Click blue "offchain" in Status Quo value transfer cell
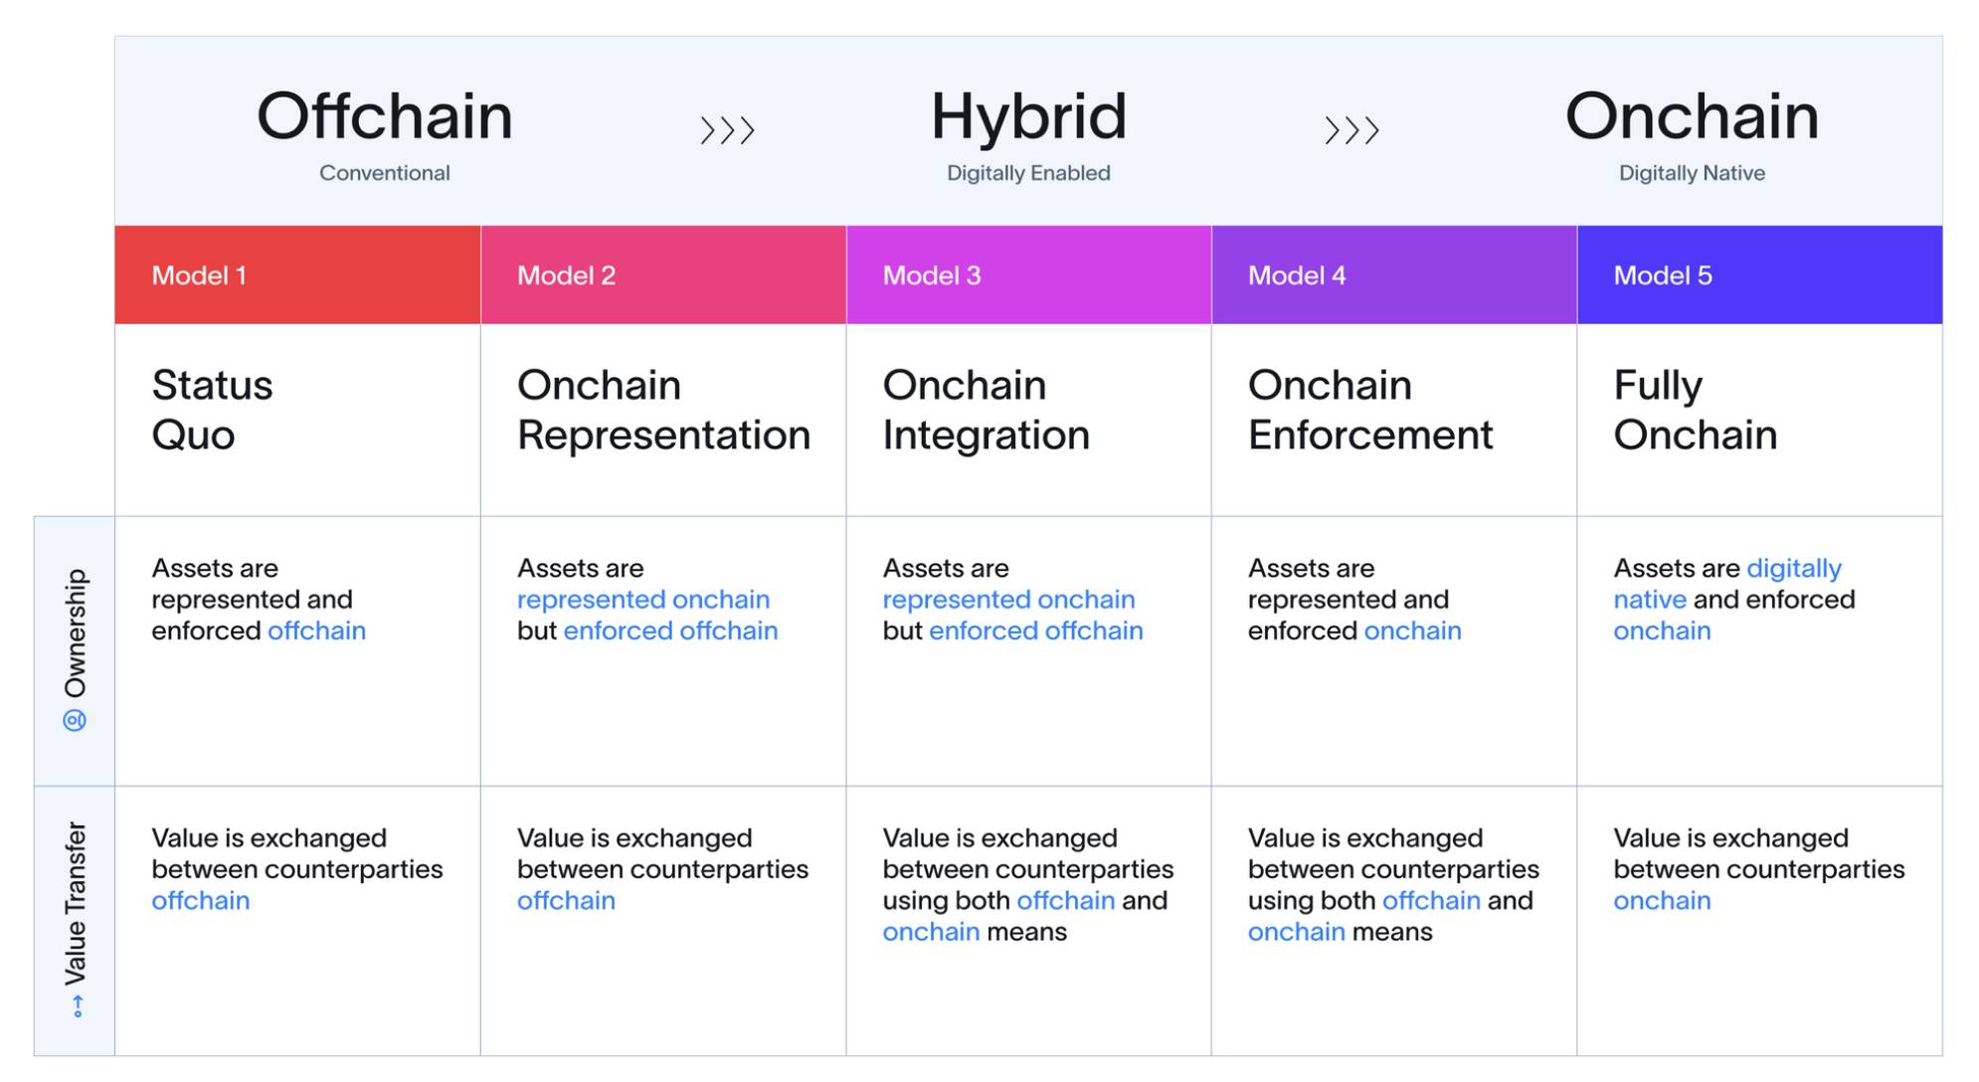The width and height of the screenshot is (1979, 1082). [200, 901]
